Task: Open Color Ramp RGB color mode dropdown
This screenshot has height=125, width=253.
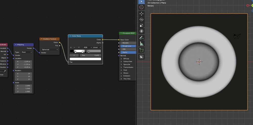Action: pos(87,47)
